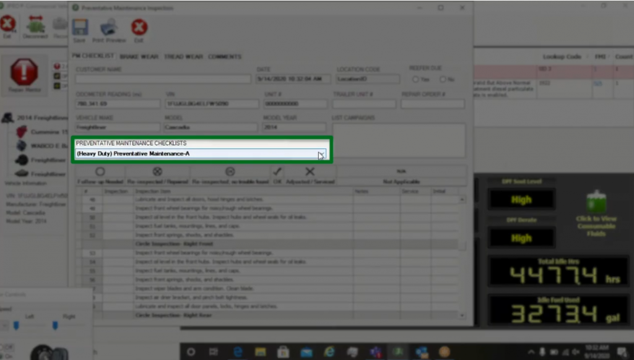Save the Preventative Maintenance Inspection
Image resolution: width=634 pixels, height=360 pixels.
80,28
